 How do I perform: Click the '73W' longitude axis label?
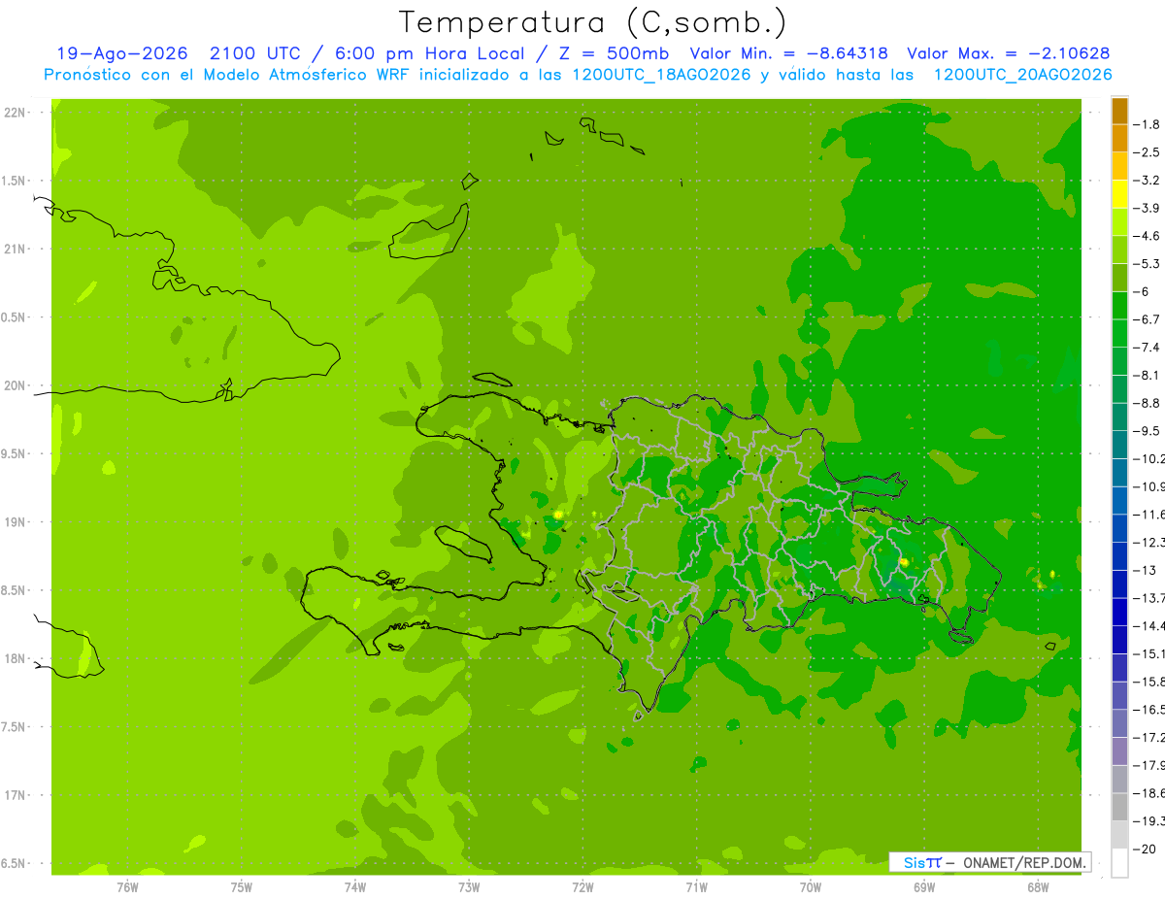click(469, 887)
